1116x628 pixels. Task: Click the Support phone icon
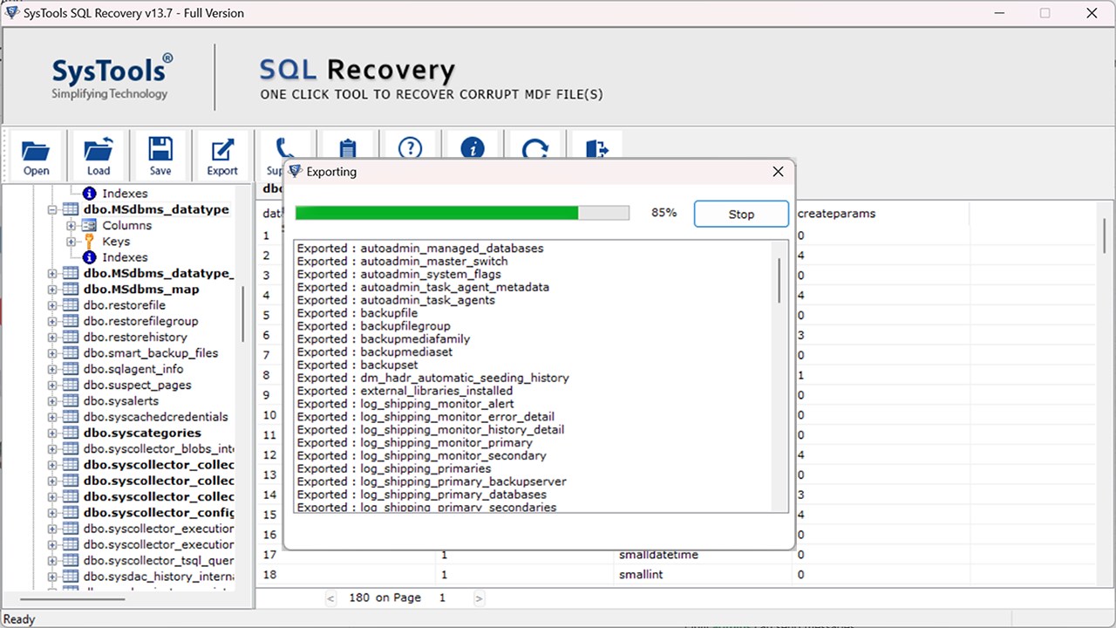point(284,148)
